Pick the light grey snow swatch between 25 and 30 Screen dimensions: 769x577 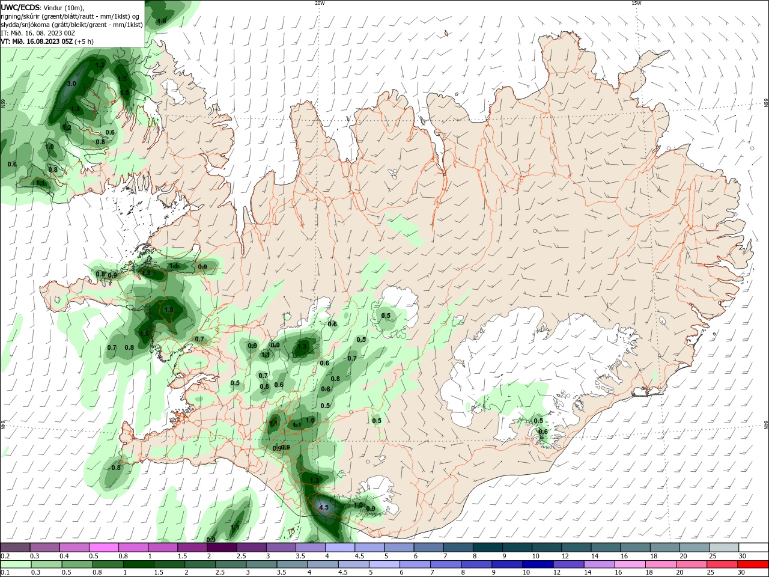click(725, 548)
